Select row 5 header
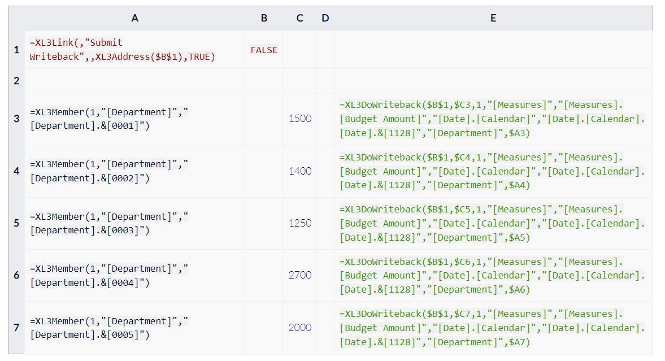 coord(16,223)
